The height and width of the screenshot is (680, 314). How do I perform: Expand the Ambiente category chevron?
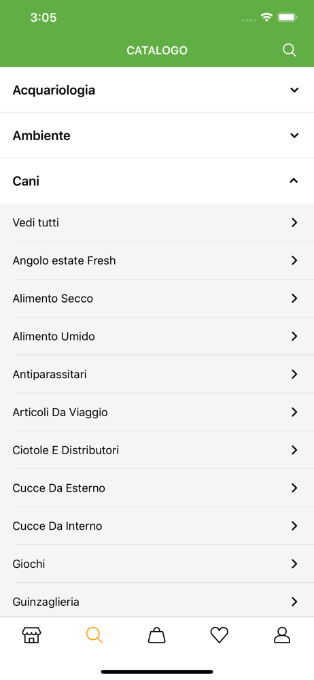(x=294, y=136)
